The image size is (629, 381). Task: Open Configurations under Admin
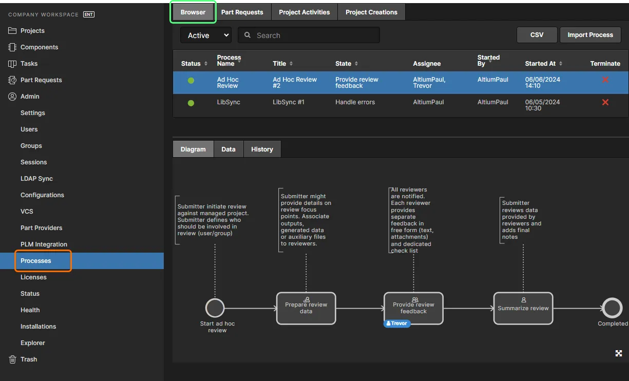[43, 195]
